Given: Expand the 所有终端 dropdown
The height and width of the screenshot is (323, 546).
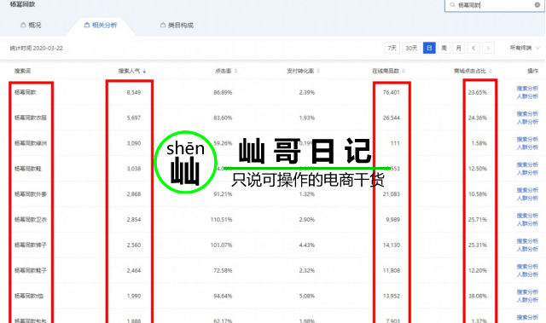Looking at the screenshot, I should tap(525, 48).
